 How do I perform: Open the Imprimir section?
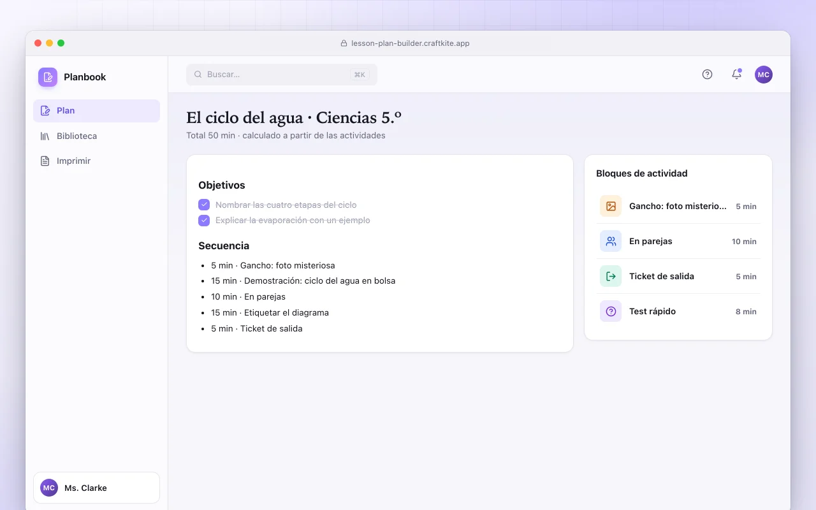[96, 161]
